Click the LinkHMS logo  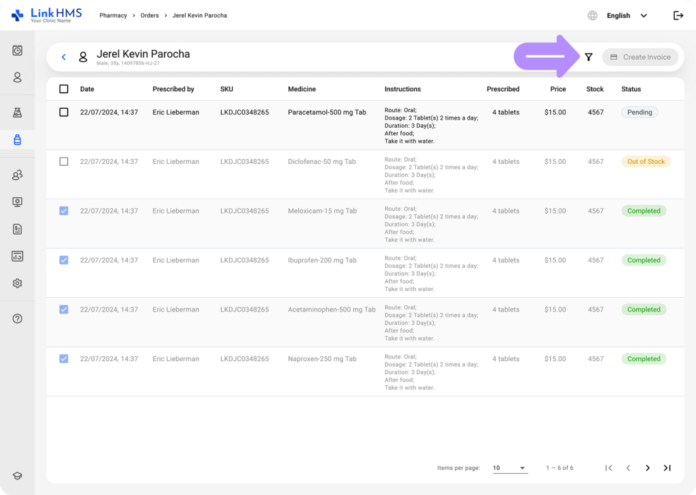[47, 15]
